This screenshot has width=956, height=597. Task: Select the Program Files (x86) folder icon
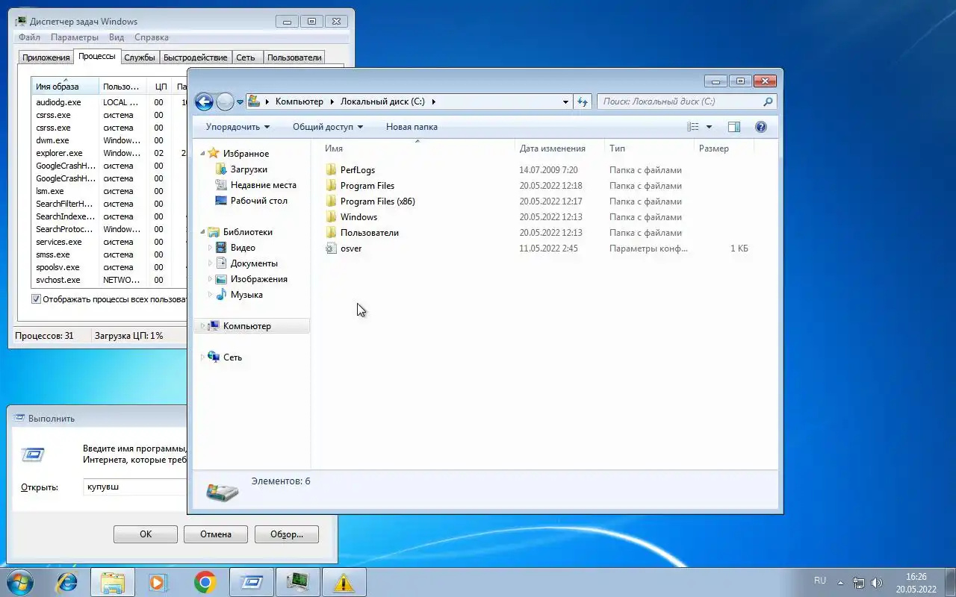click(x=332, y=201)
